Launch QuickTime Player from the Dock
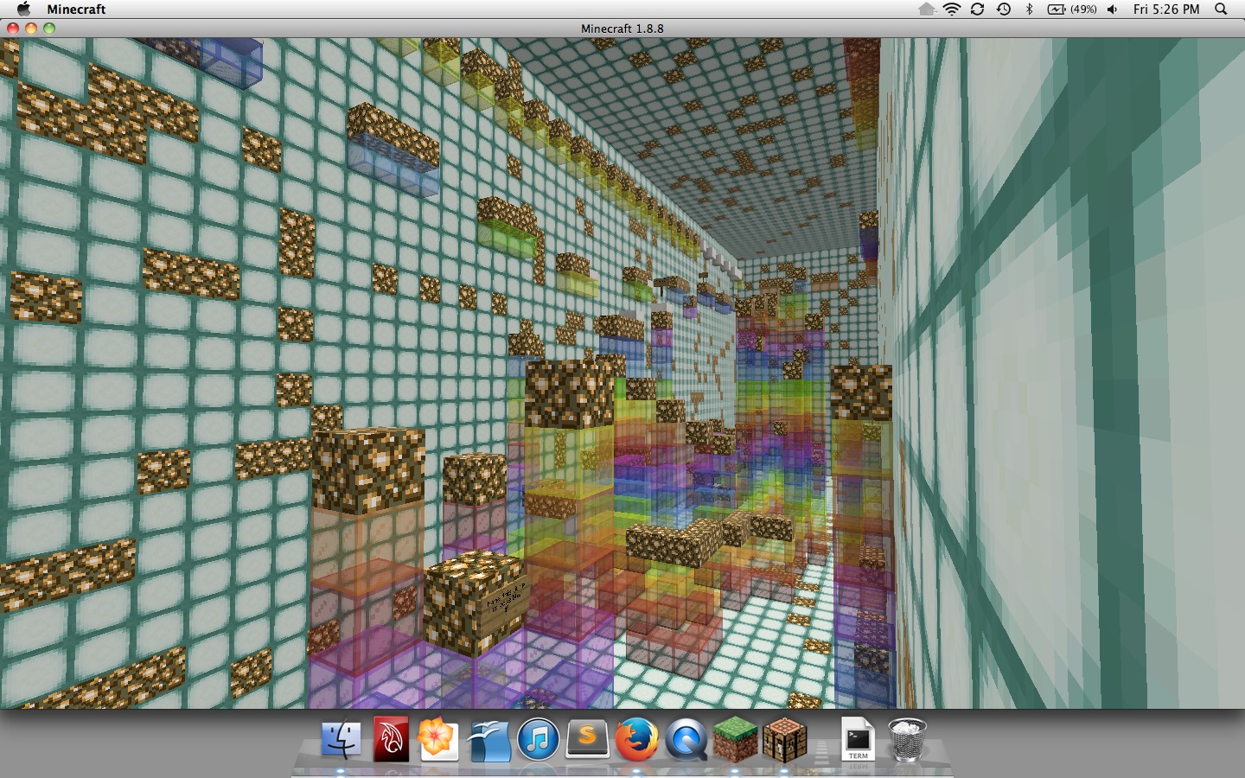Viewport: 1245px width, 778px height. point(686,740)
